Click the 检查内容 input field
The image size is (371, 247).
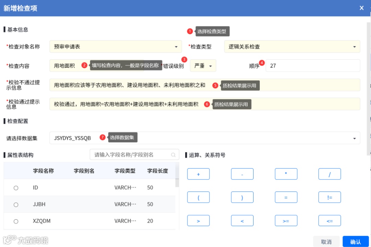pos(97,66)
